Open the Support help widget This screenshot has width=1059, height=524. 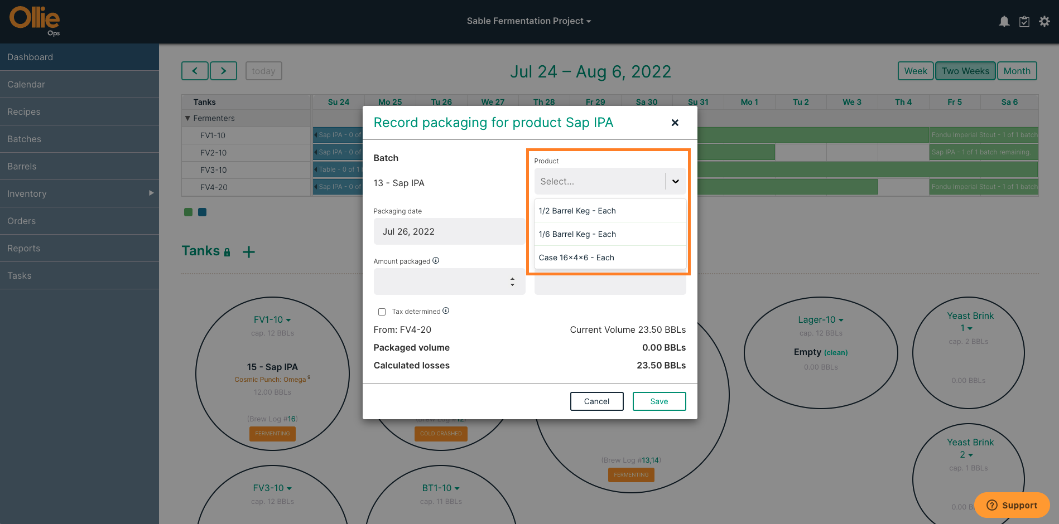(x=1012, y=505)
